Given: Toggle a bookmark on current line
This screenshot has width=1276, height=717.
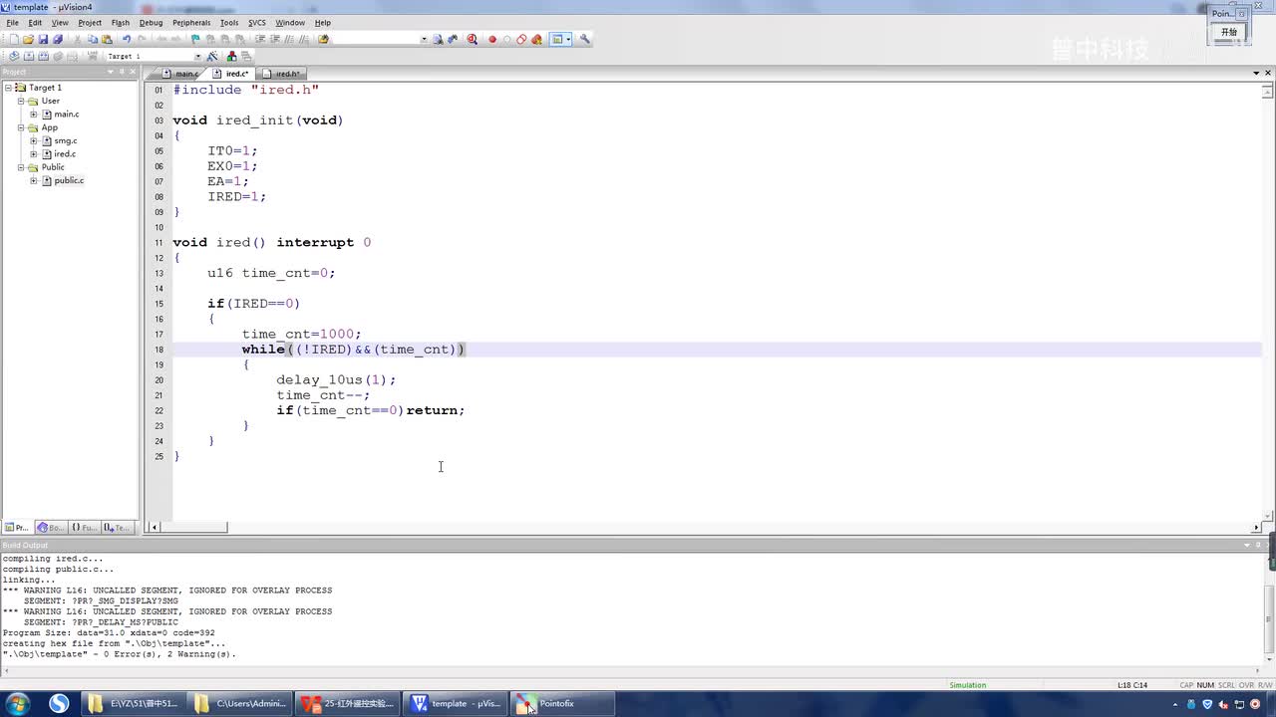Looking at the screenshot, I should 195,40.
